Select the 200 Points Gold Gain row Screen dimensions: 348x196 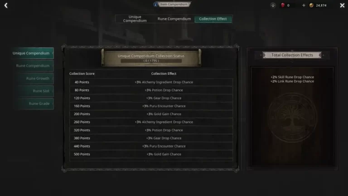point(151,114)
